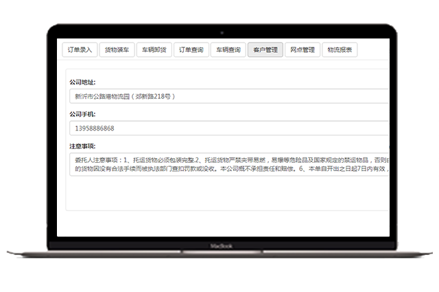
Task: Open the 车辆查询 tab
Action: (228, 50)
